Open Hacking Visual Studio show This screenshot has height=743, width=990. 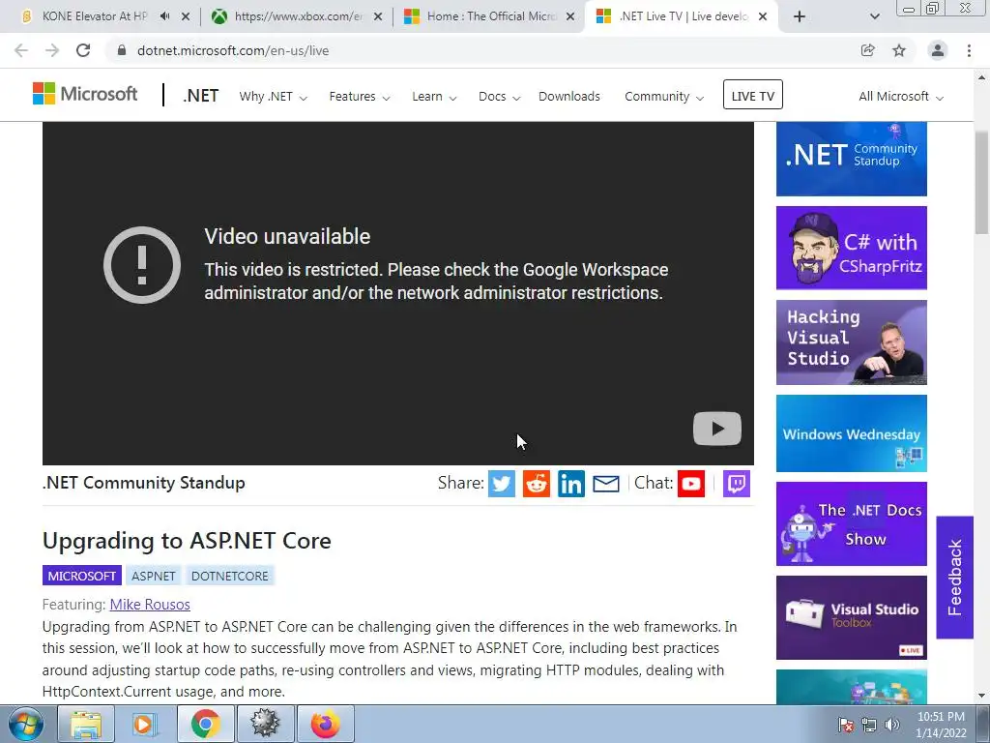pos(851,342)
